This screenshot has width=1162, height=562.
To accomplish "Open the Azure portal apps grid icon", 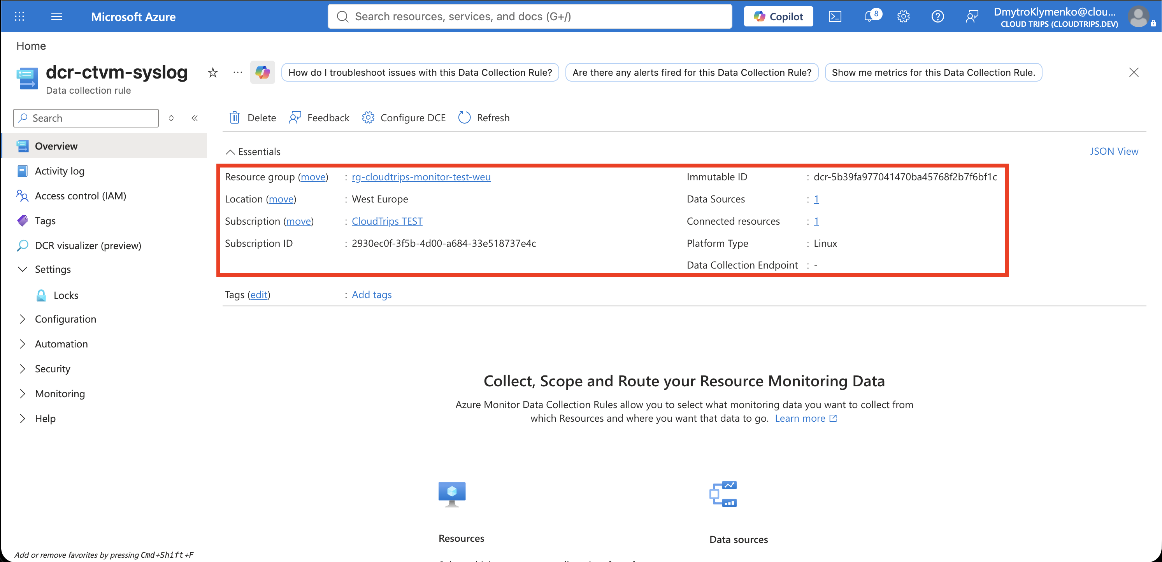I will click(19, 17).
